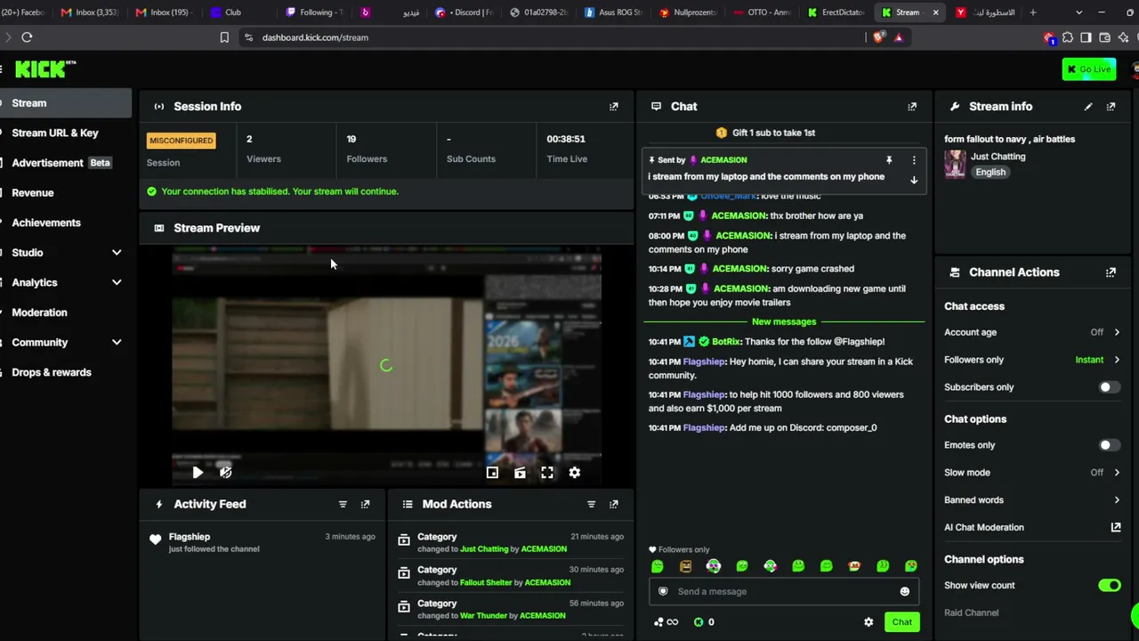
Task: Reload the page
Action: (27, 37)
